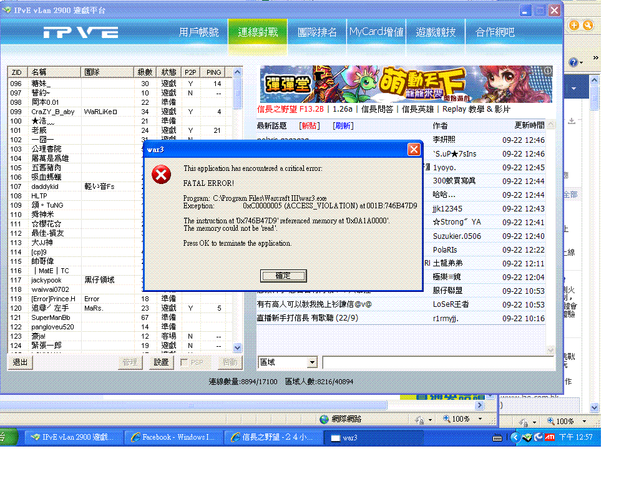This screenshot has height=479, width=639.
Task: Click the 新貼 link
Action: tap(310, 126)
